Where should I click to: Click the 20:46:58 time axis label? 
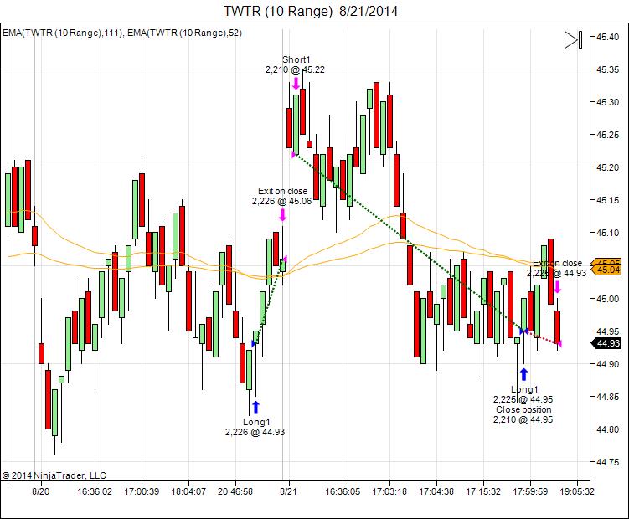[235, 491]
